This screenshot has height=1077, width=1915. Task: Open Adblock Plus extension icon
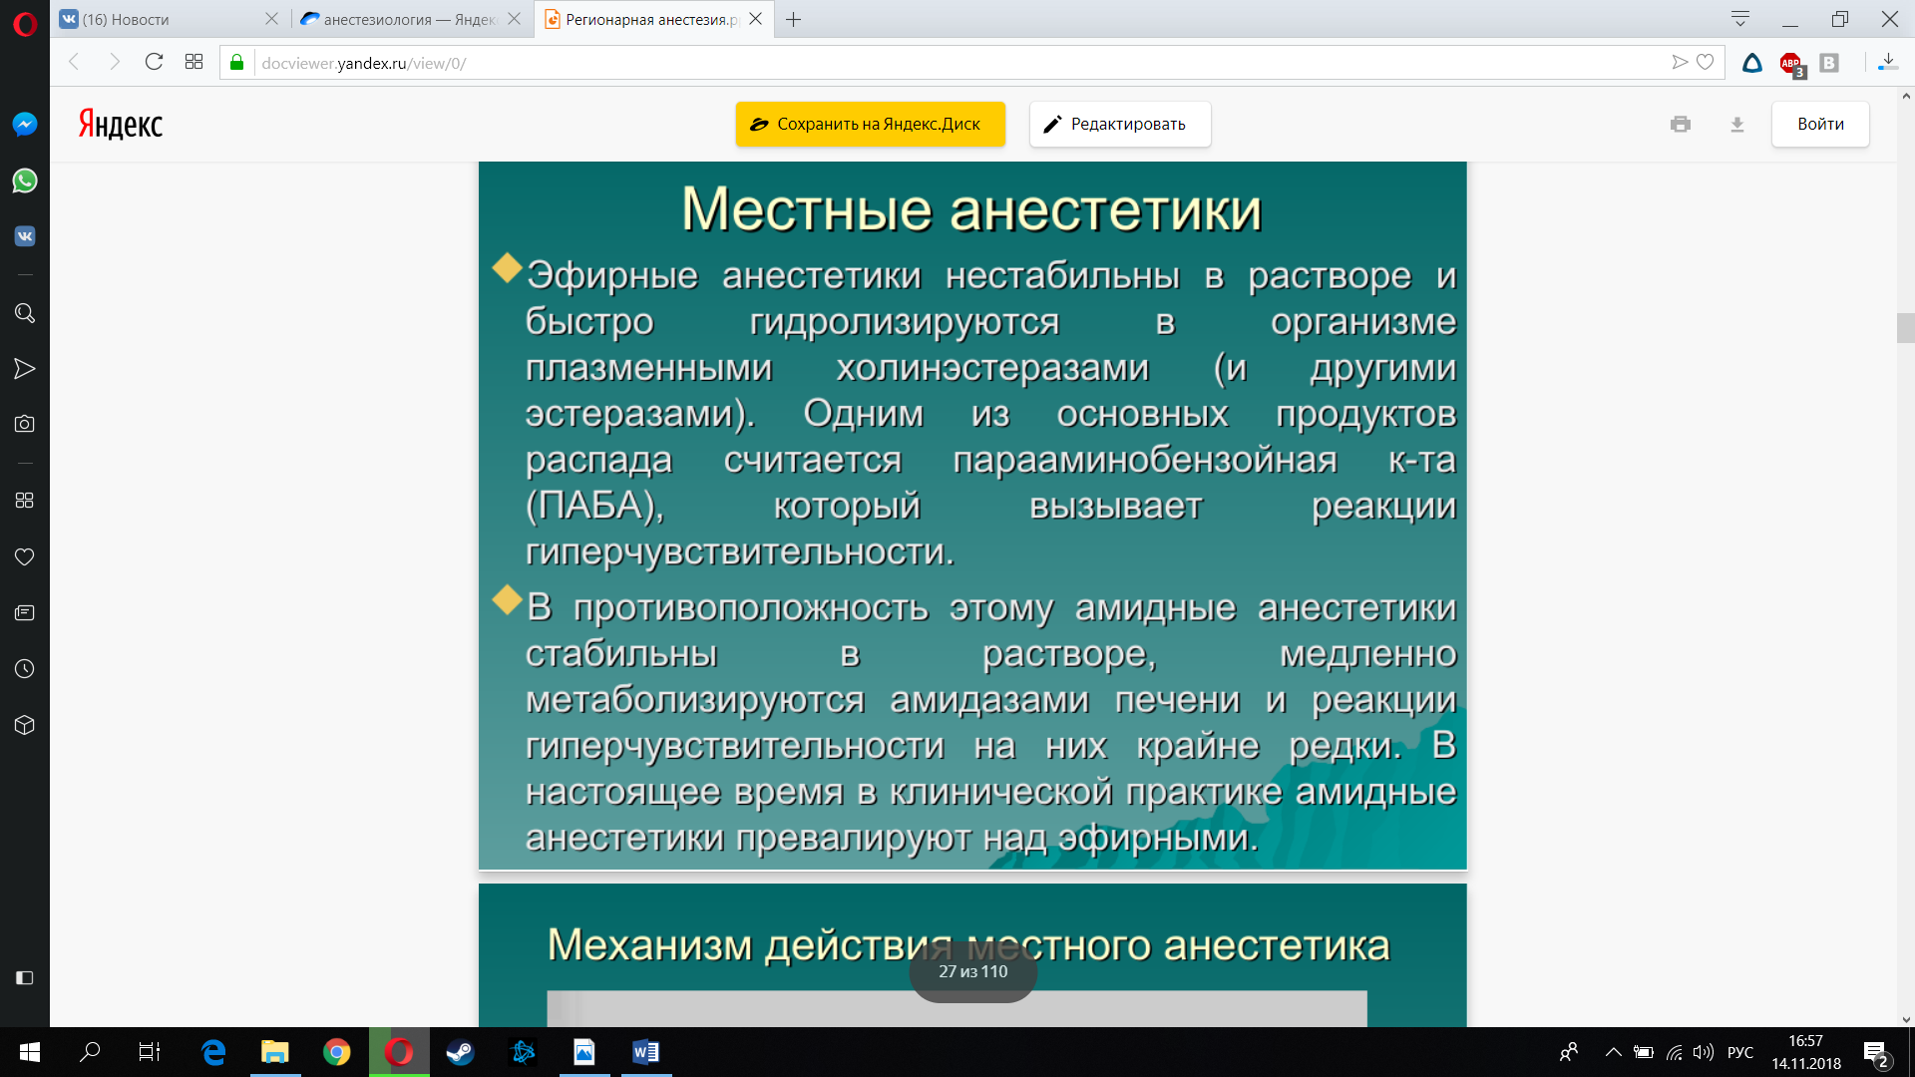pos(1791,64)
